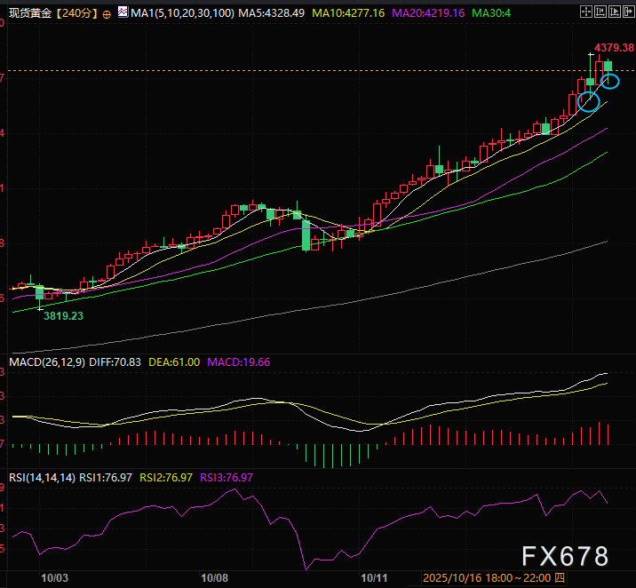Open MACD(26,12,9) indicator parameters

[x=46, y=362]
